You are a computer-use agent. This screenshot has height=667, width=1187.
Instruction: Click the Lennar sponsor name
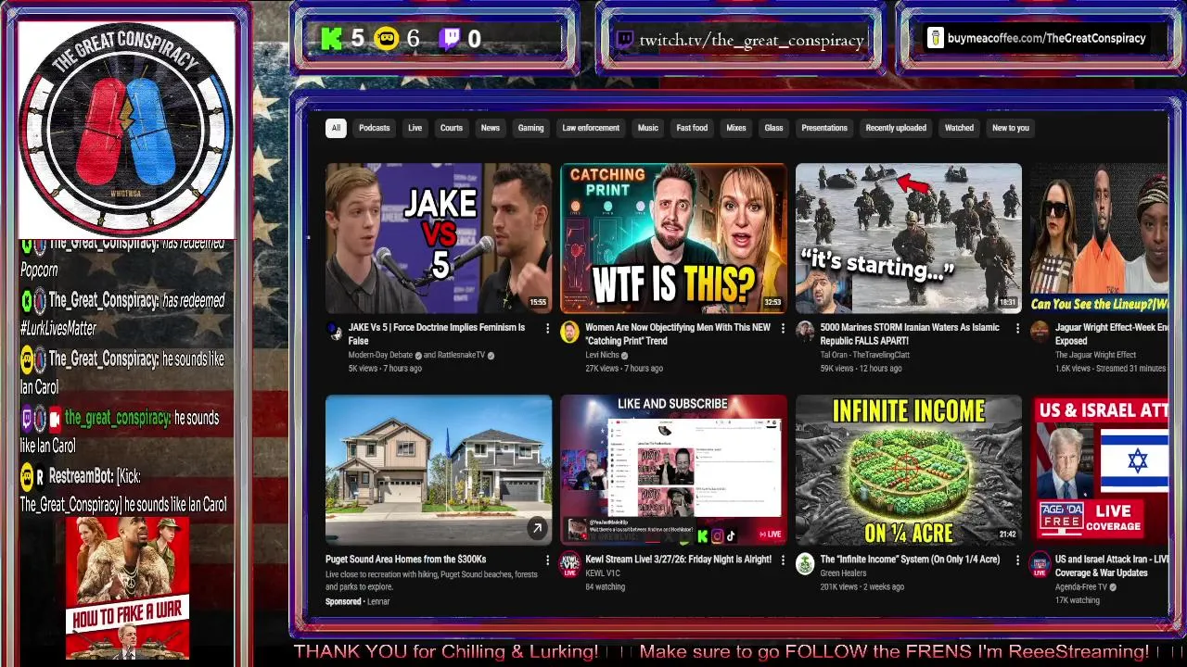(378, 601)
